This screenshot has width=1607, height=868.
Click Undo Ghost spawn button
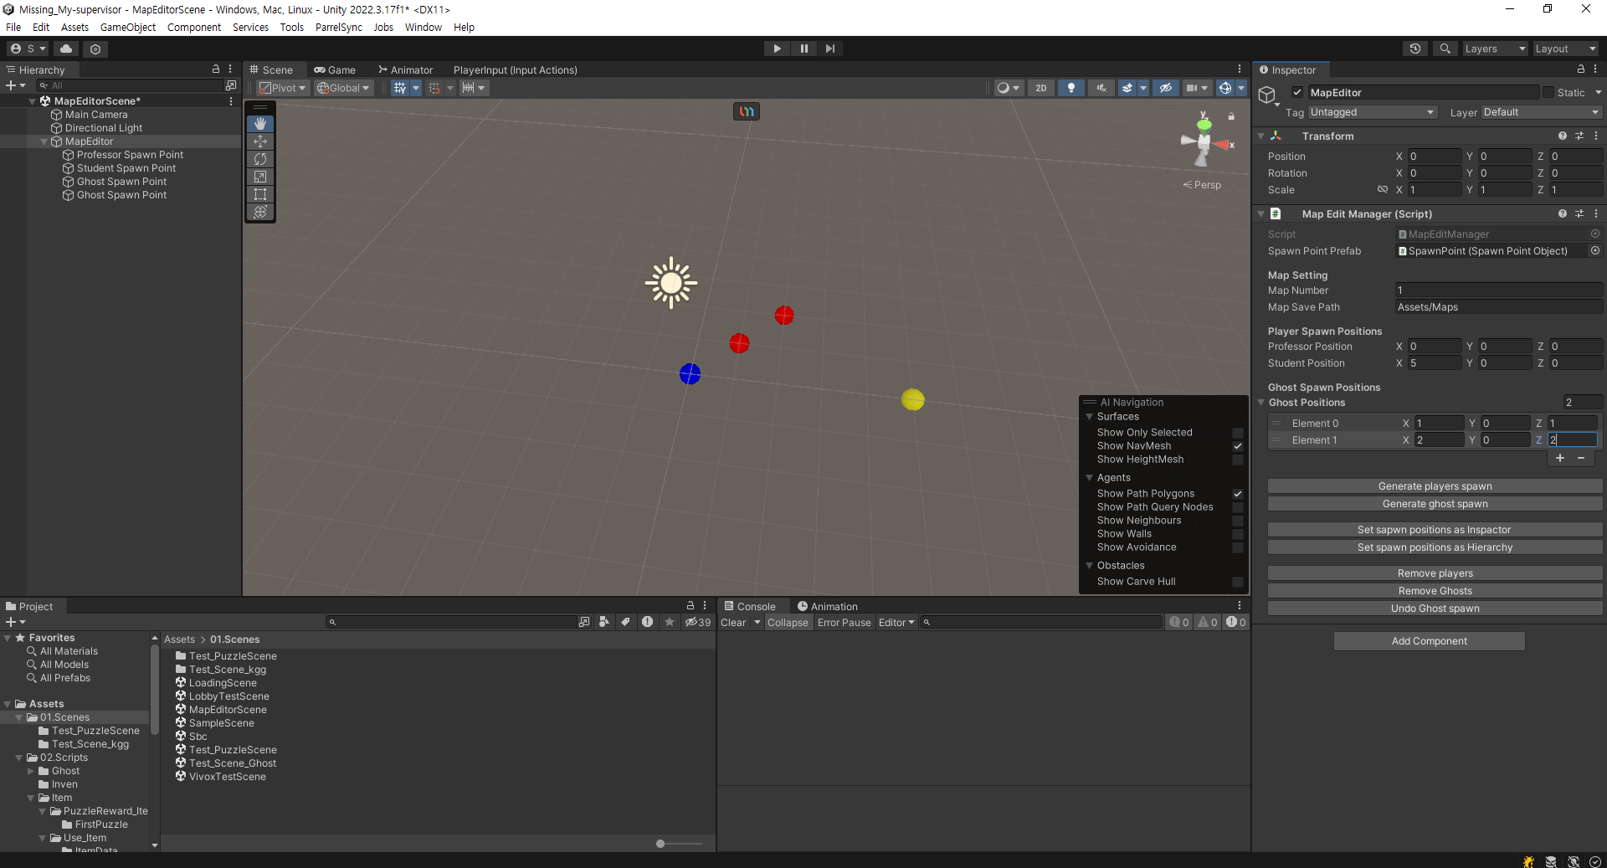point(1435,609)
